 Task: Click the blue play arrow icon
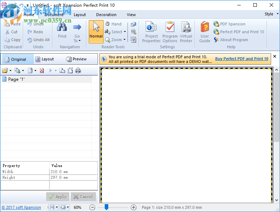click(x=51, y=70)
